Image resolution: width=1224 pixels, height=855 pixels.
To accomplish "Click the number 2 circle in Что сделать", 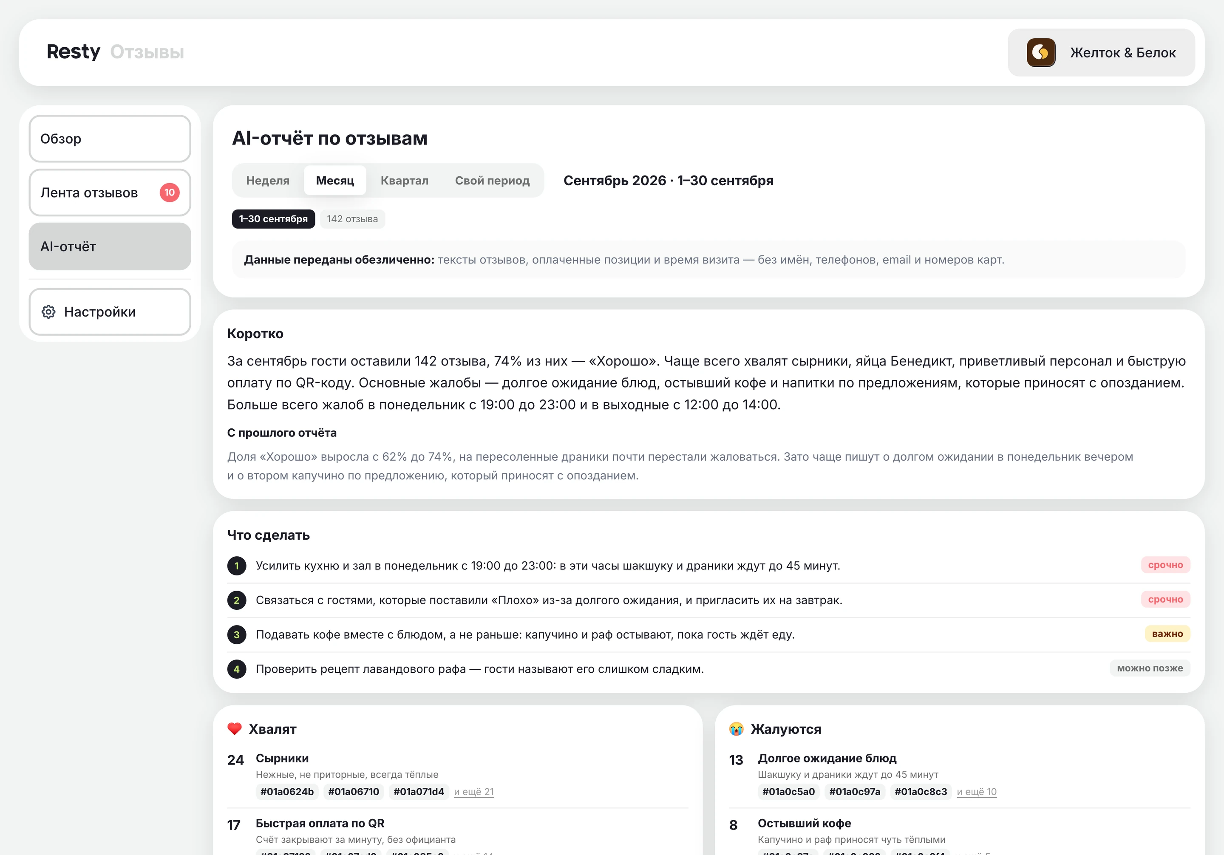I will pos(237,600).
